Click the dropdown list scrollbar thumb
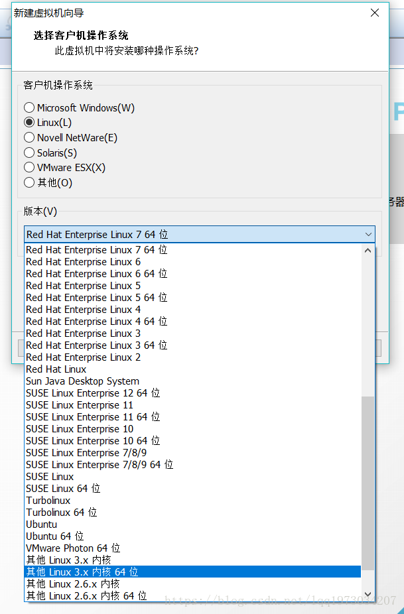 [x=368, y=483]
